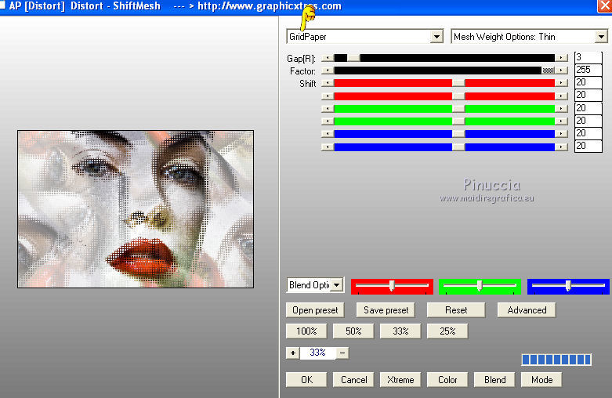The height and width of the screenshot is (398, 612).
Task: Set preview zoom to 100%
Action: click(306, 331)
